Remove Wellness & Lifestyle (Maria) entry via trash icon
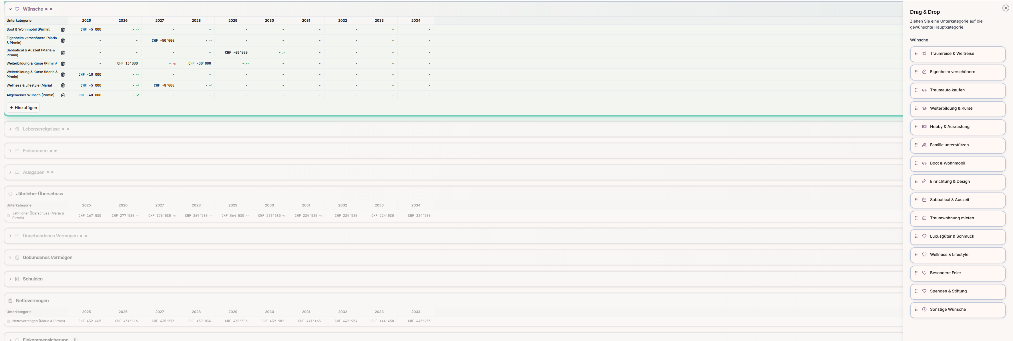Image resolution: width=1013 pixels, height=341 pixels. pos(63,86)
